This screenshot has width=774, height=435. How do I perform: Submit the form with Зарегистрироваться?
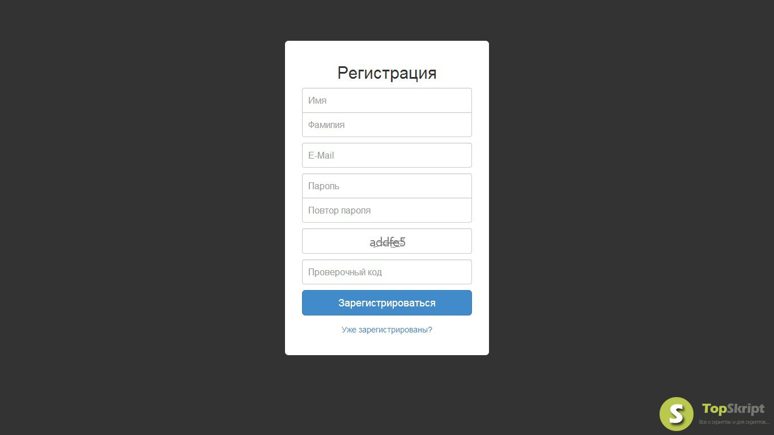(387, 303)
